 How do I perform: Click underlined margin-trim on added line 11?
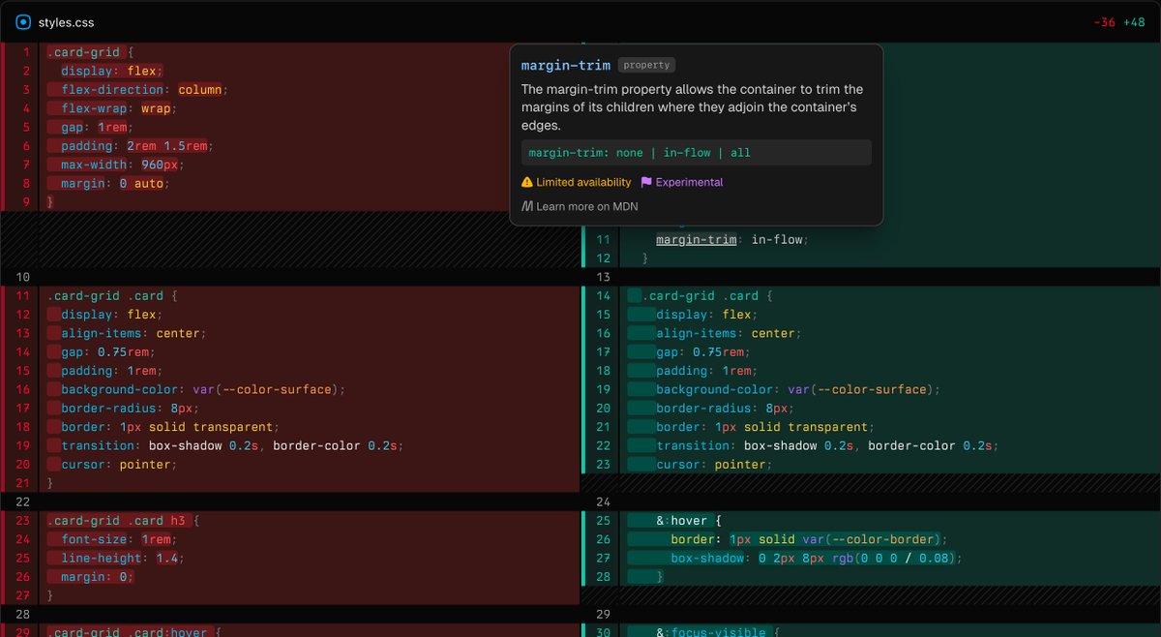click(697, 240)
